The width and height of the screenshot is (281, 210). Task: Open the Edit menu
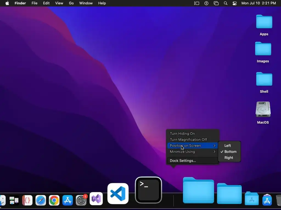point(46,3)
